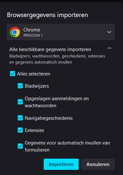The image size is (123, 175).
Task: Click the Navigatiegeschiedenis label text
Action: [49, 118]
